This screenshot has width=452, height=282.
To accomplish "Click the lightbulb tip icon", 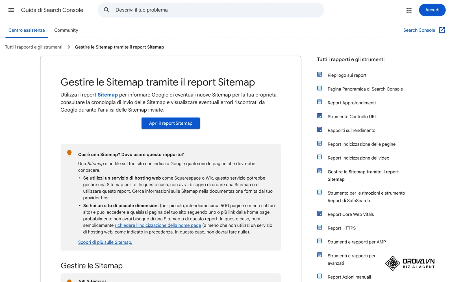I will [69, 153].
